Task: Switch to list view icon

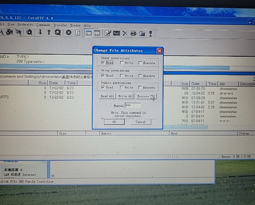Action: [89, 34]
